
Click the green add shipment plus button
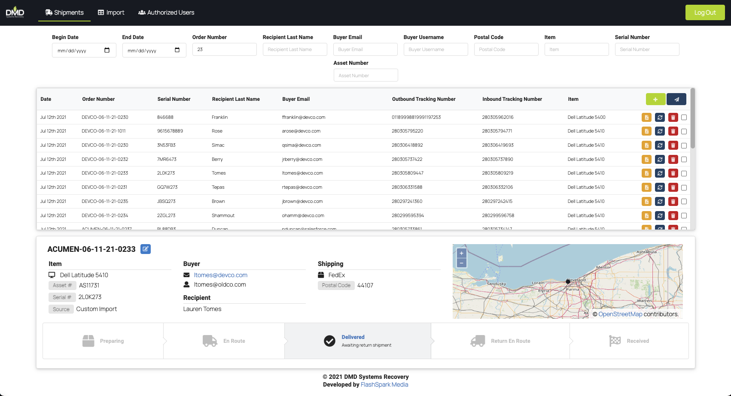pyautogui.click(x=655, y=99)
